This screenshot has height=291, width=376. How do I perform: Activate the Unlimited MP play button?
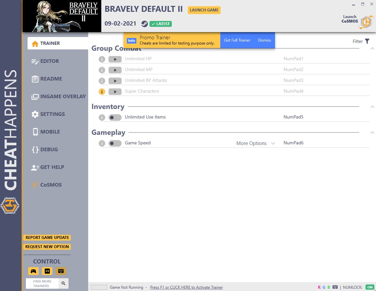(115, 70)
